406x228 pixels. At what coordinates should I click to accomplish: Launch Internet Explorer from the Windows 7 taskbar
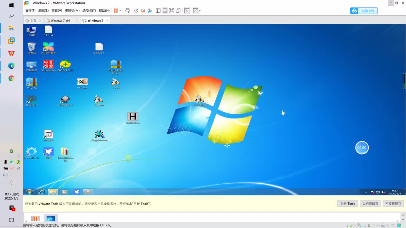pos(42,192)
